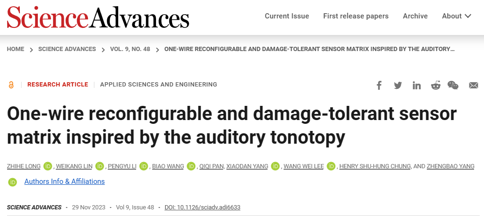Open Vol. 9, No. 48 breadcrumb

[130, 49]
